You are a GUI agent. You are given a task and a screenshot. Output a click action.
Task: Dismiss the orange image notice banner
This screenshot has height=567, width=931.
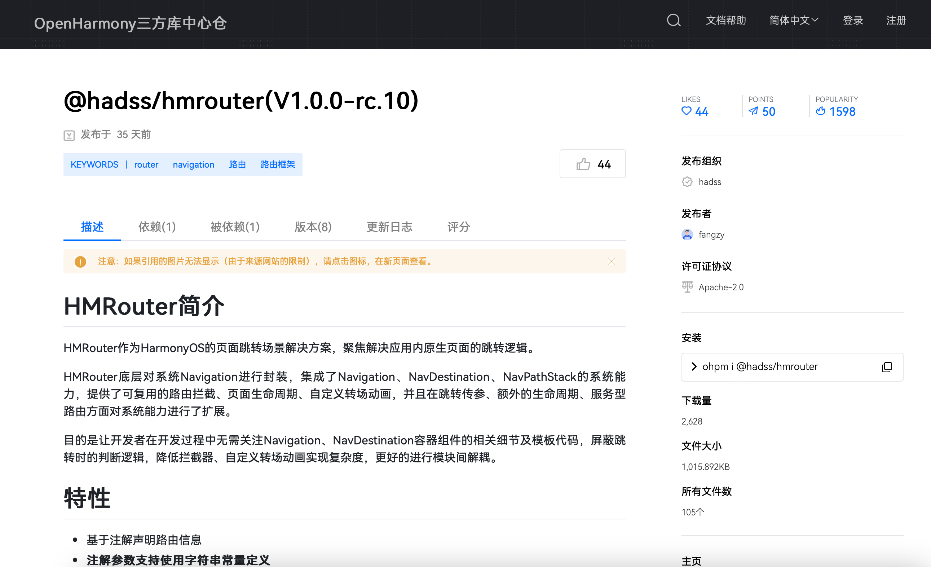click(x=611, y=261)
